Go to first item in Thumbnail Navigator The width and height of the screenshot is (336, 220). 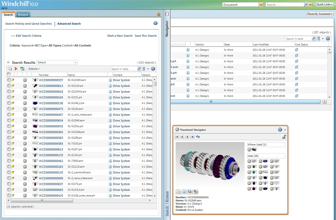pyautogui.click(x=177, y=137)
